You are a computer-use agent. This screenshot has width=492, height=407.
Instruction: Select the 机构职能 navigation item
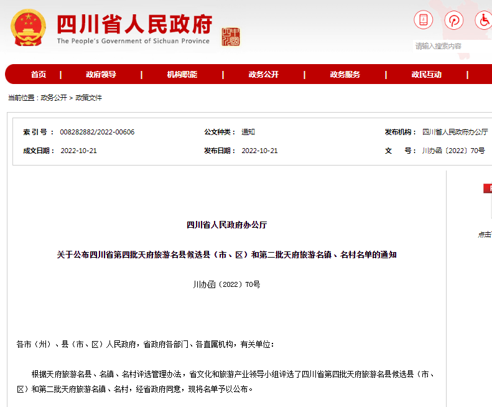click(182, 75)
